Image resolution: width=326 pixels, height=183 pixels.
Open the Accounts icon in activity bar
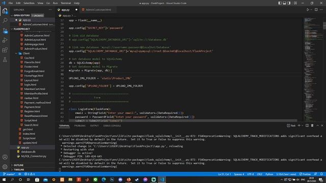tap(5, 157)
